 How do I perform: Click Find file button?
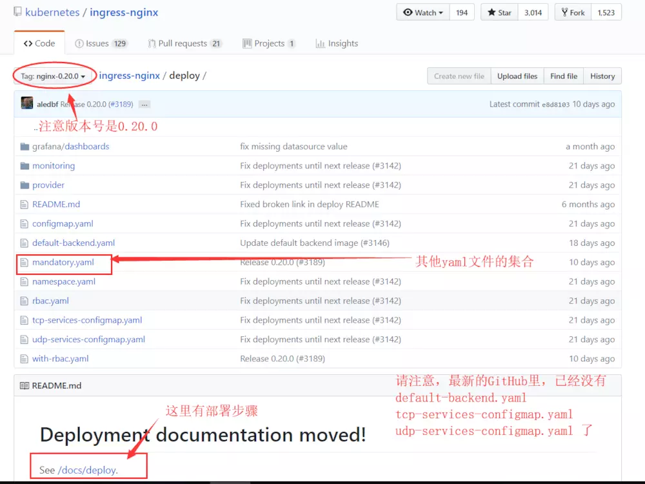click(564, 76)
